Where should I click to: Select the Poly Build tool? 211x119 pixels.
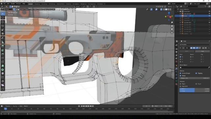pos(3,66)
